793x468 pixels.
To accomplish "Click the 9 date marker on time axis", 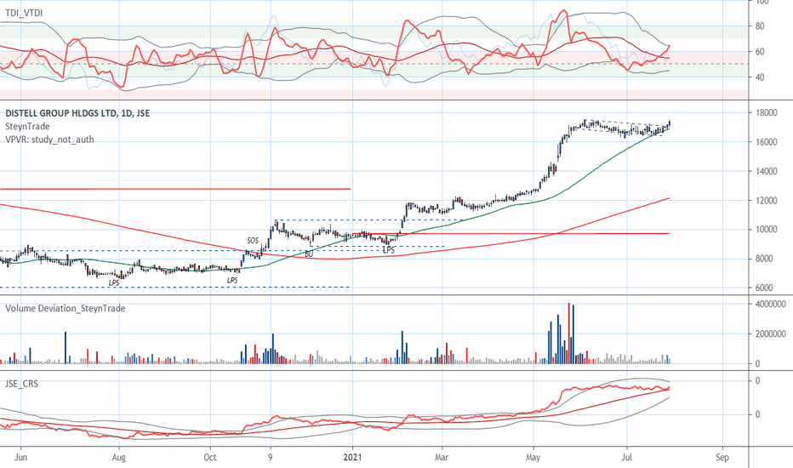I will point(270,458).
